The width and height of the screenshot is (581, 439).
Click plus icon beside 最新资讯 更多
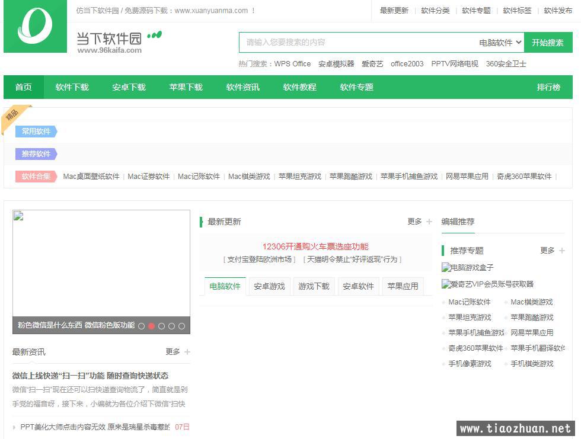[187, 352]
